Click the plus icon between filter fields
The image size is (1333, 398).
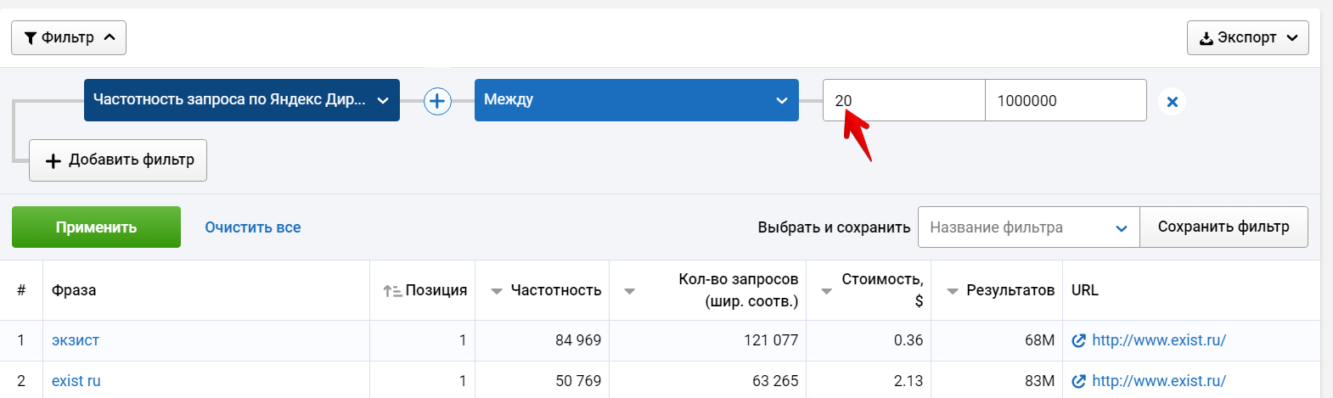(x=437, y=101)
